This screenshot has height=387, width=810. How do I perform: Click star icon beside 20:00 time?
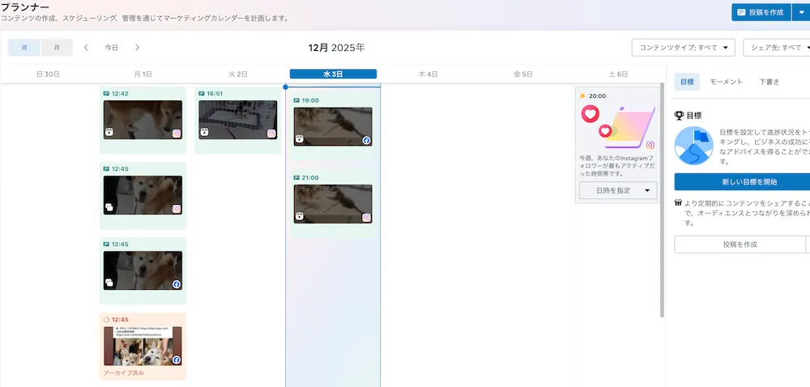coord(582,96)
